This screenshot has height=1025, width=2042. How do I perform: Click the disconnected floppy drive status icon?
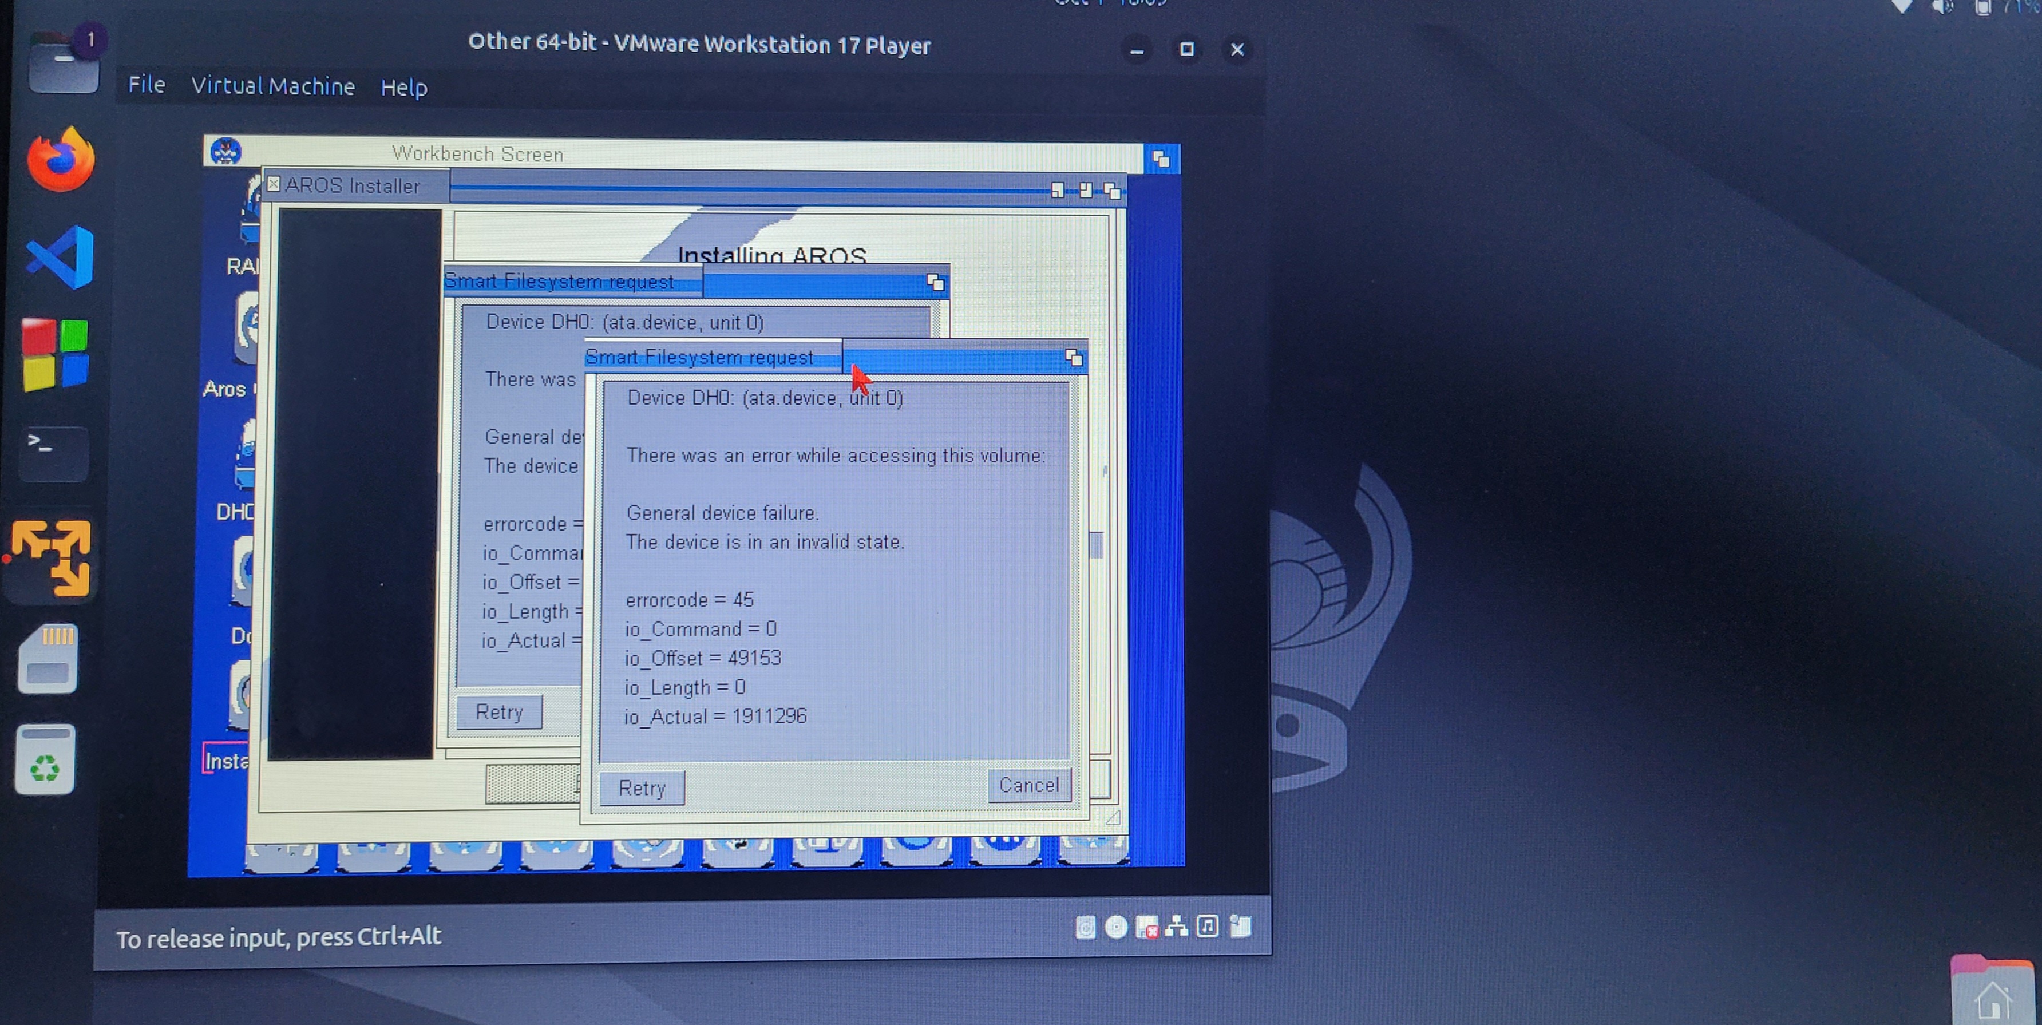click(x=1146, y=927)
